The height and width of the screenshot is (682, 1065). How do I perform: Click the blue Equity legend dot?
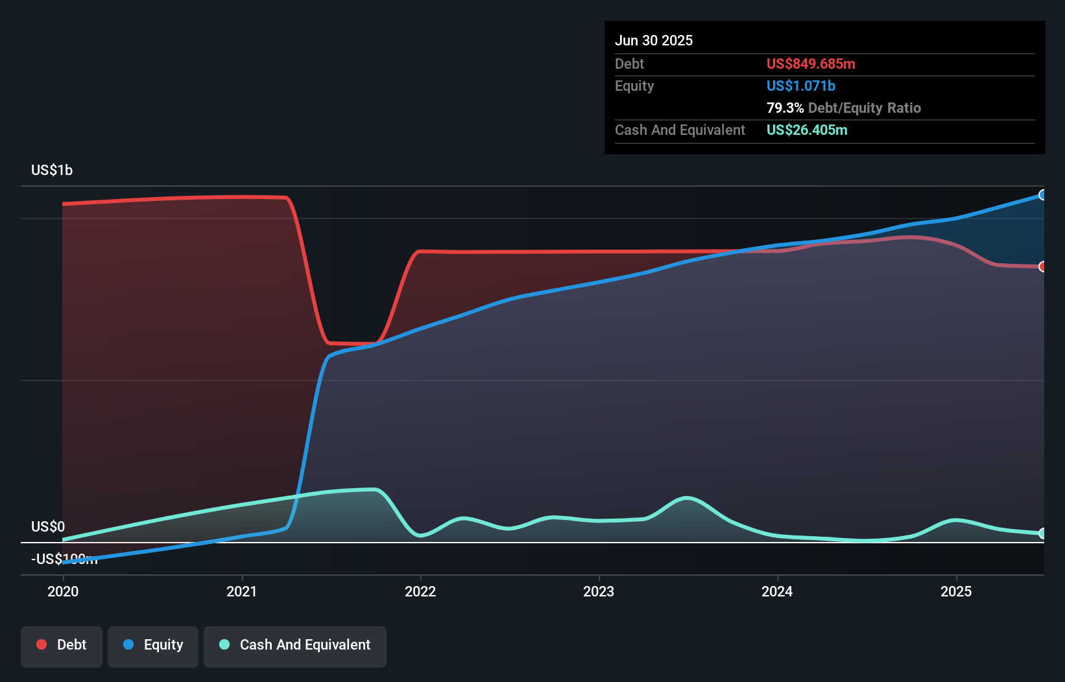(x=128, y=644)
